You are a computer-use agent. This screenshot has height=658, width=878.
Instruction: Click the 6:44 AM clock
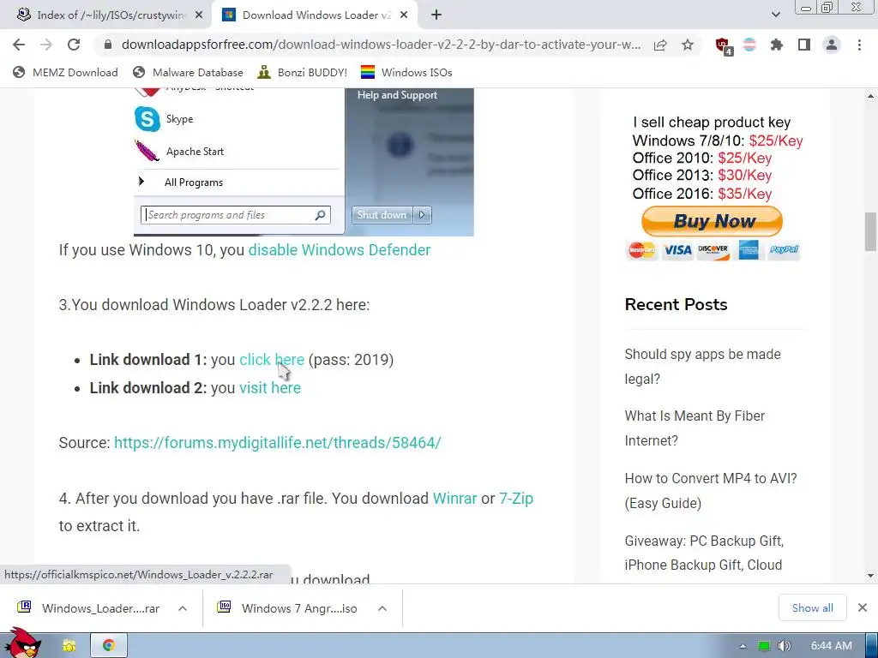[x=832, y=646]
